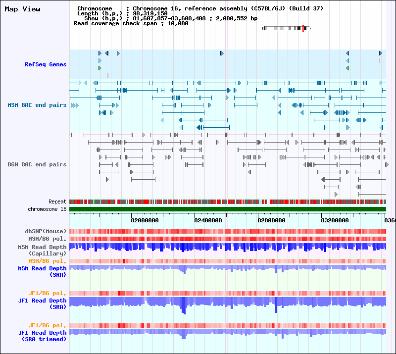Click JF1/B6 pol. label above JF1 Read Depth (SRA)
Viewport: 396px width, 354px height.
coord(47,293)
